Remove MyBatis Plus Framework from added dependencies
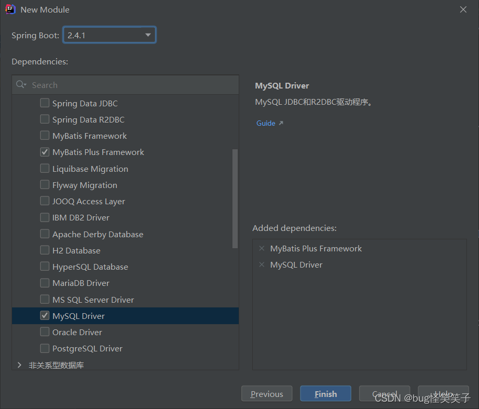 click(x=262, y=249)
